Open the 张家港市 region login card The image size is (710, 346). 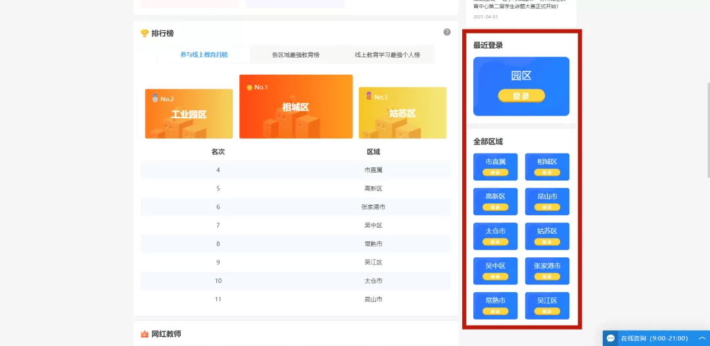[547, 271]
